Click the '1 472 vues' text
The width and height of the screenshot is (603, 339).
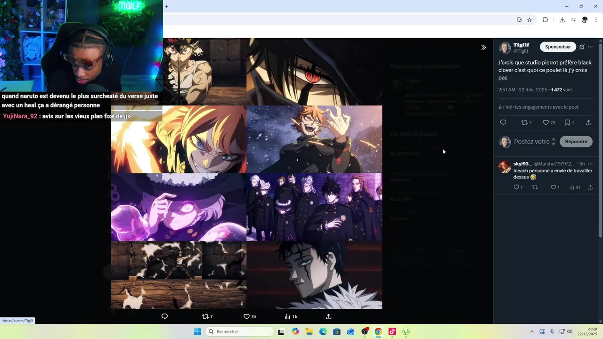pyautogui.click(x=562, y=89)
